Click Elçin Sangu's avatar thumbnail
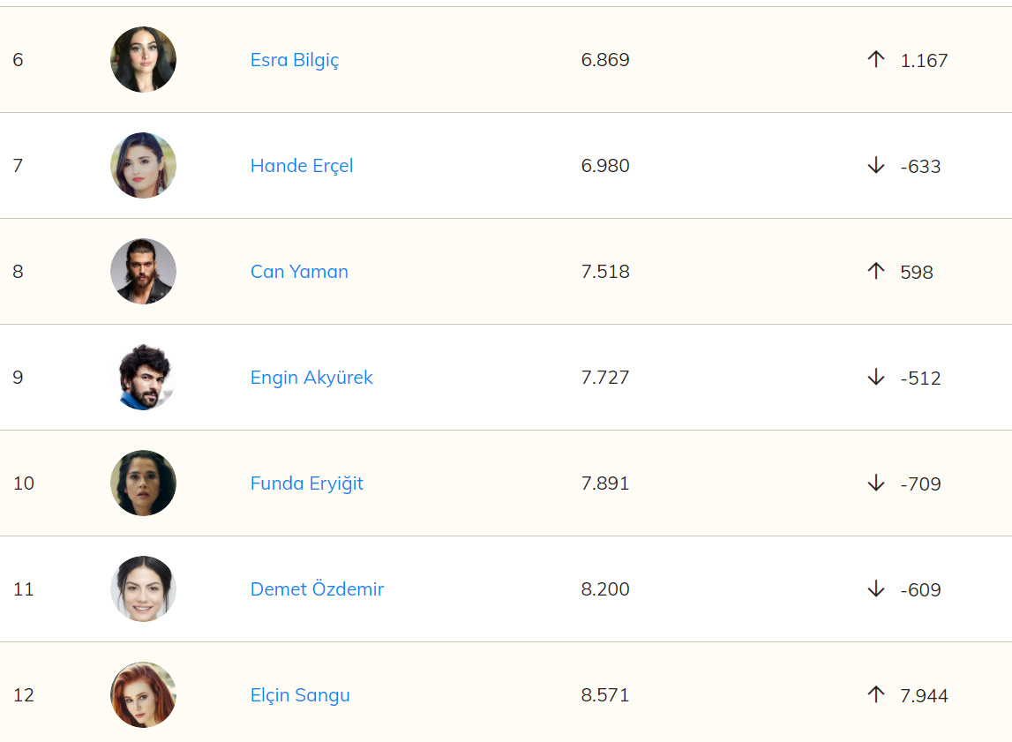This screenshot has height=742, width=1012. 143,695
